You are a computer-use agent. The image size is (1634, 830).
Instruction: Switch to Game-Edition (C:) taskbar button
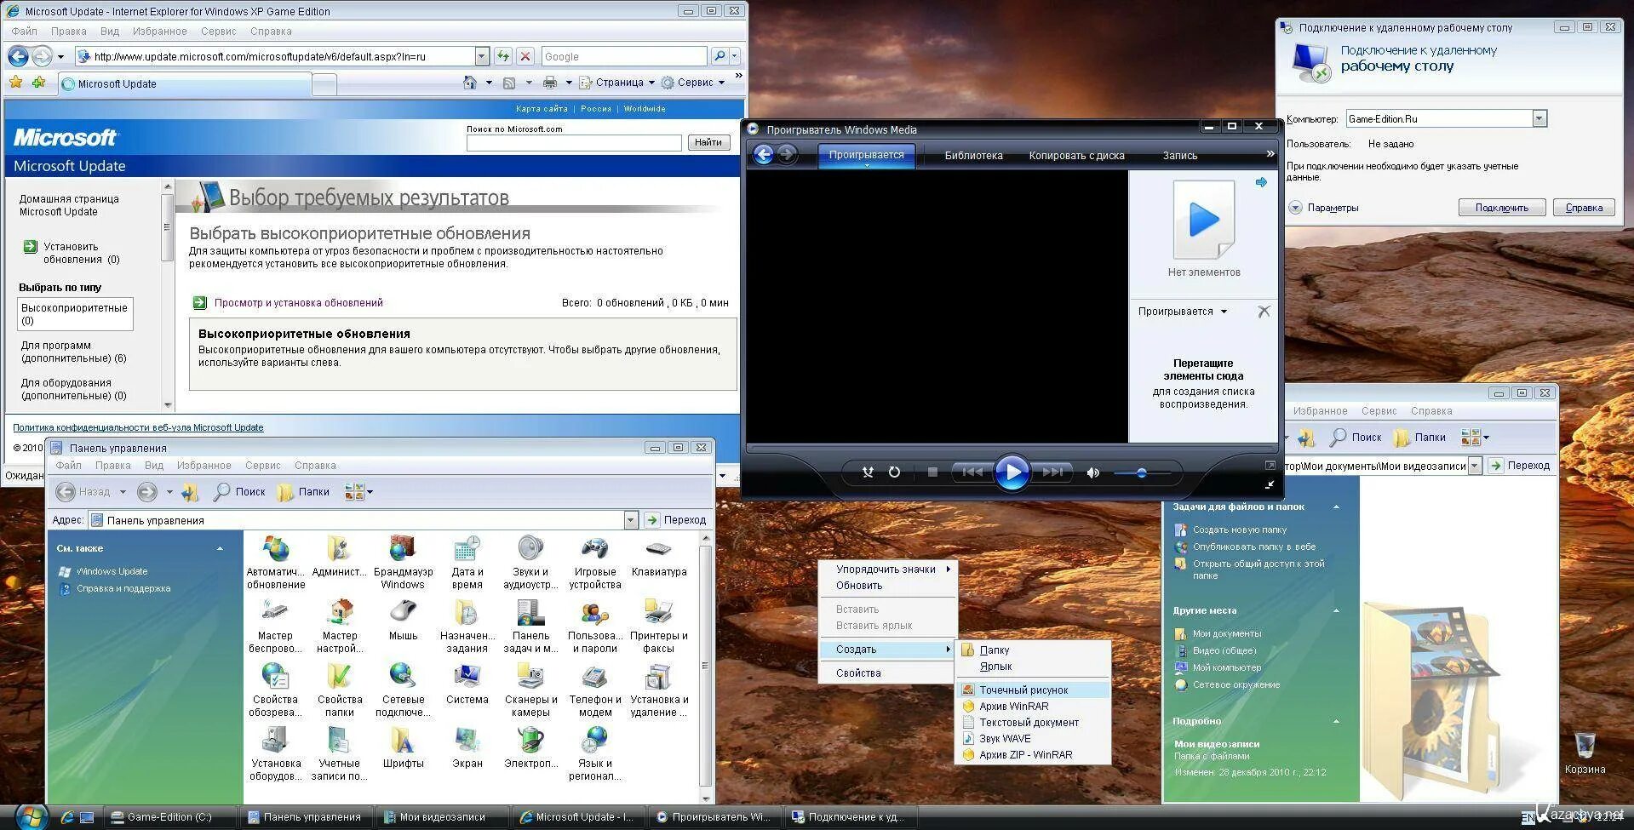(170, 817)
